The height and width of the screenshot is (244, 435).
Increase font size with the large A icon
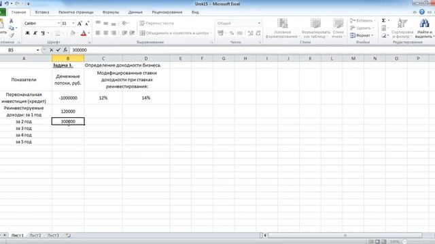click(80, 24)
